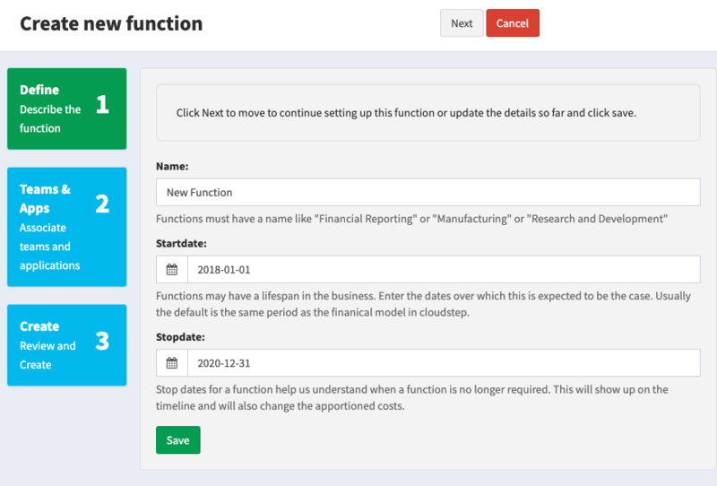This screenshot has height=486, width=717.
Task: Click the 'Name:' field label
Action: click(172, 166)
